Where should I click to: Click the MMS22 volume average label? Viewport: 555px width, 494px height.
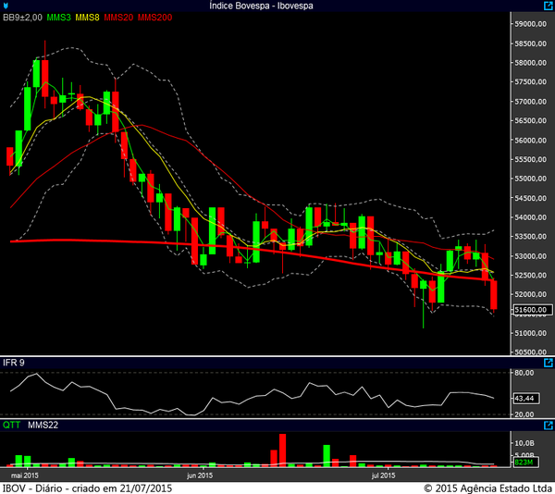43,426
